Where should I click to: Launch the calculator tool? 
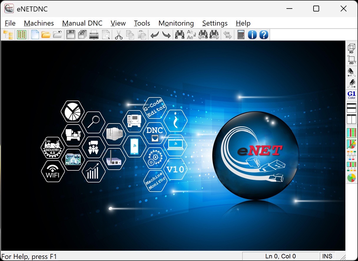(x=241, y=35)
